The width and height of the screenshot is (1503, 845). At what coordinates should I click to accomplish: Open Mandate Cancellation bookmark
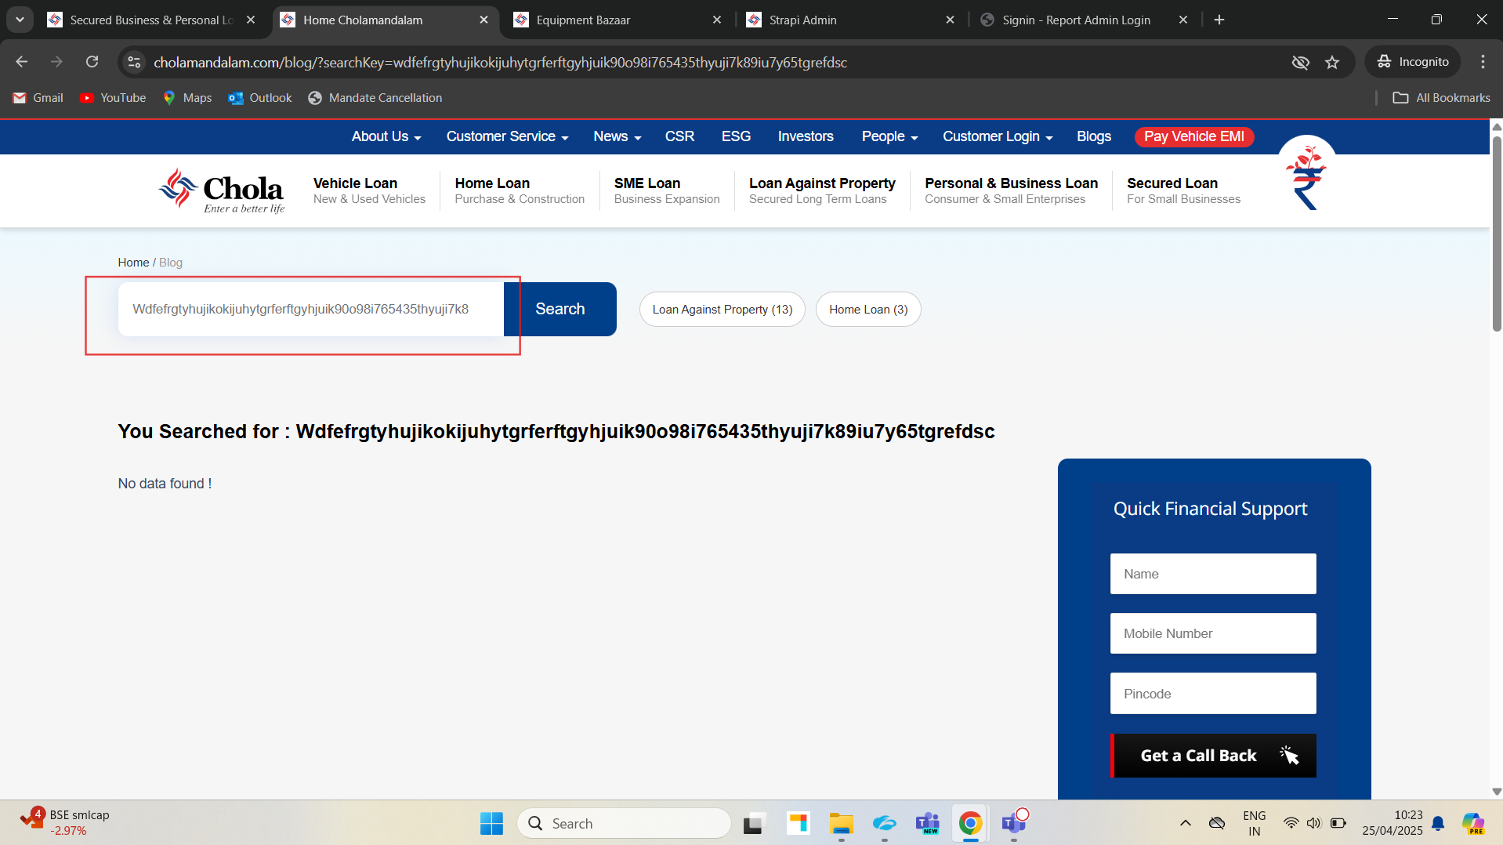point(375,98)
